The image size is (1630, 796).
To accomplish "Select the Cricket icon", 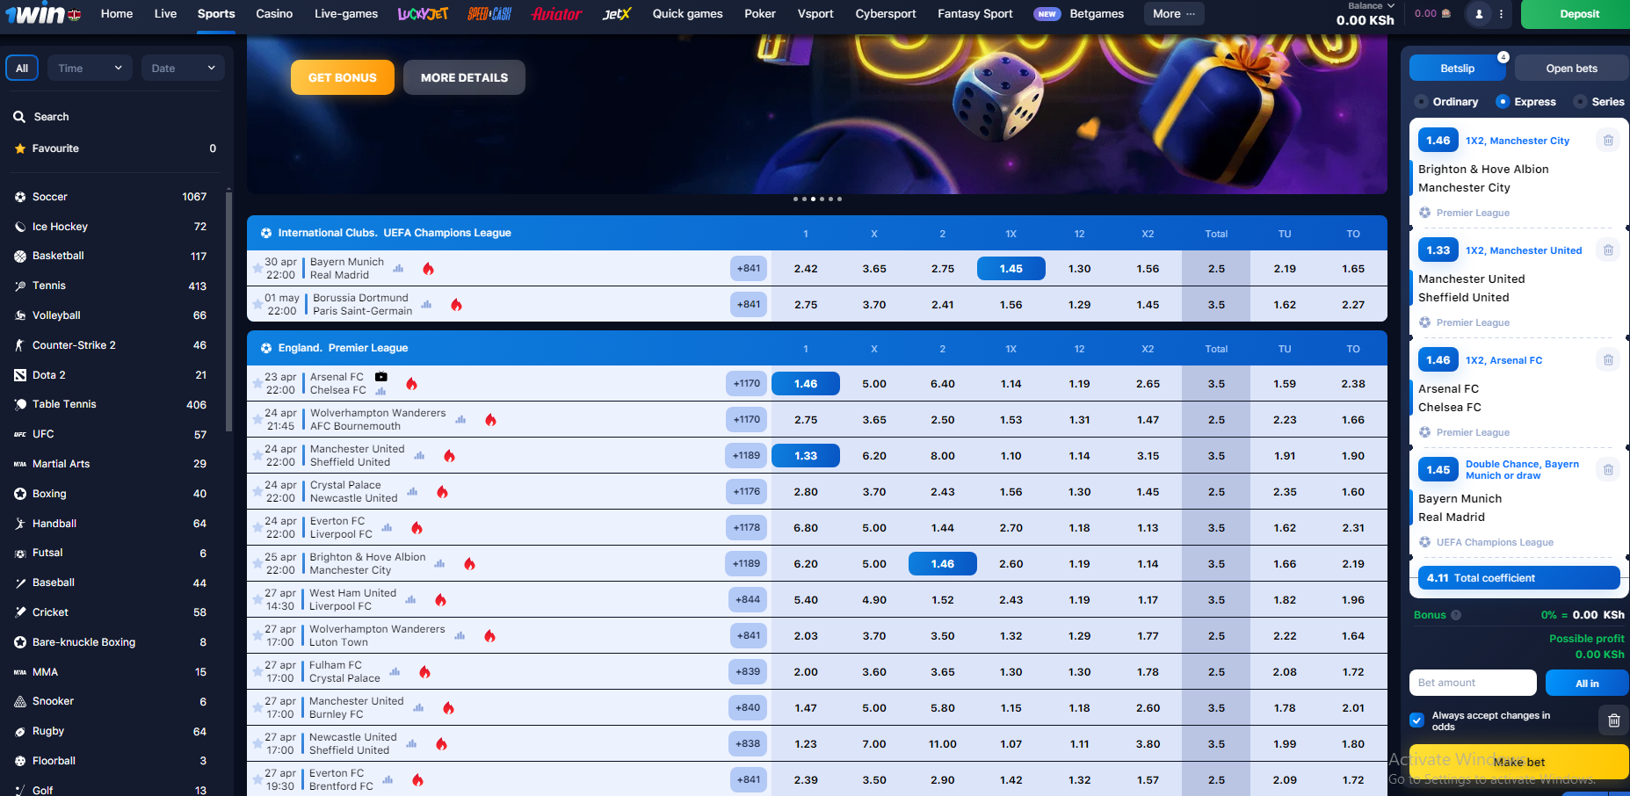I will pyautogui.click(x=19, y=612).
